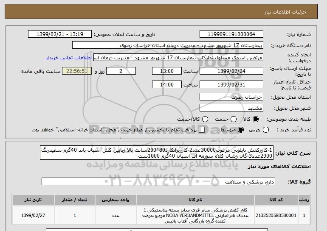Select the کالا radio button
The height and width of the screenshot is (231, 327).
point(256,119)
